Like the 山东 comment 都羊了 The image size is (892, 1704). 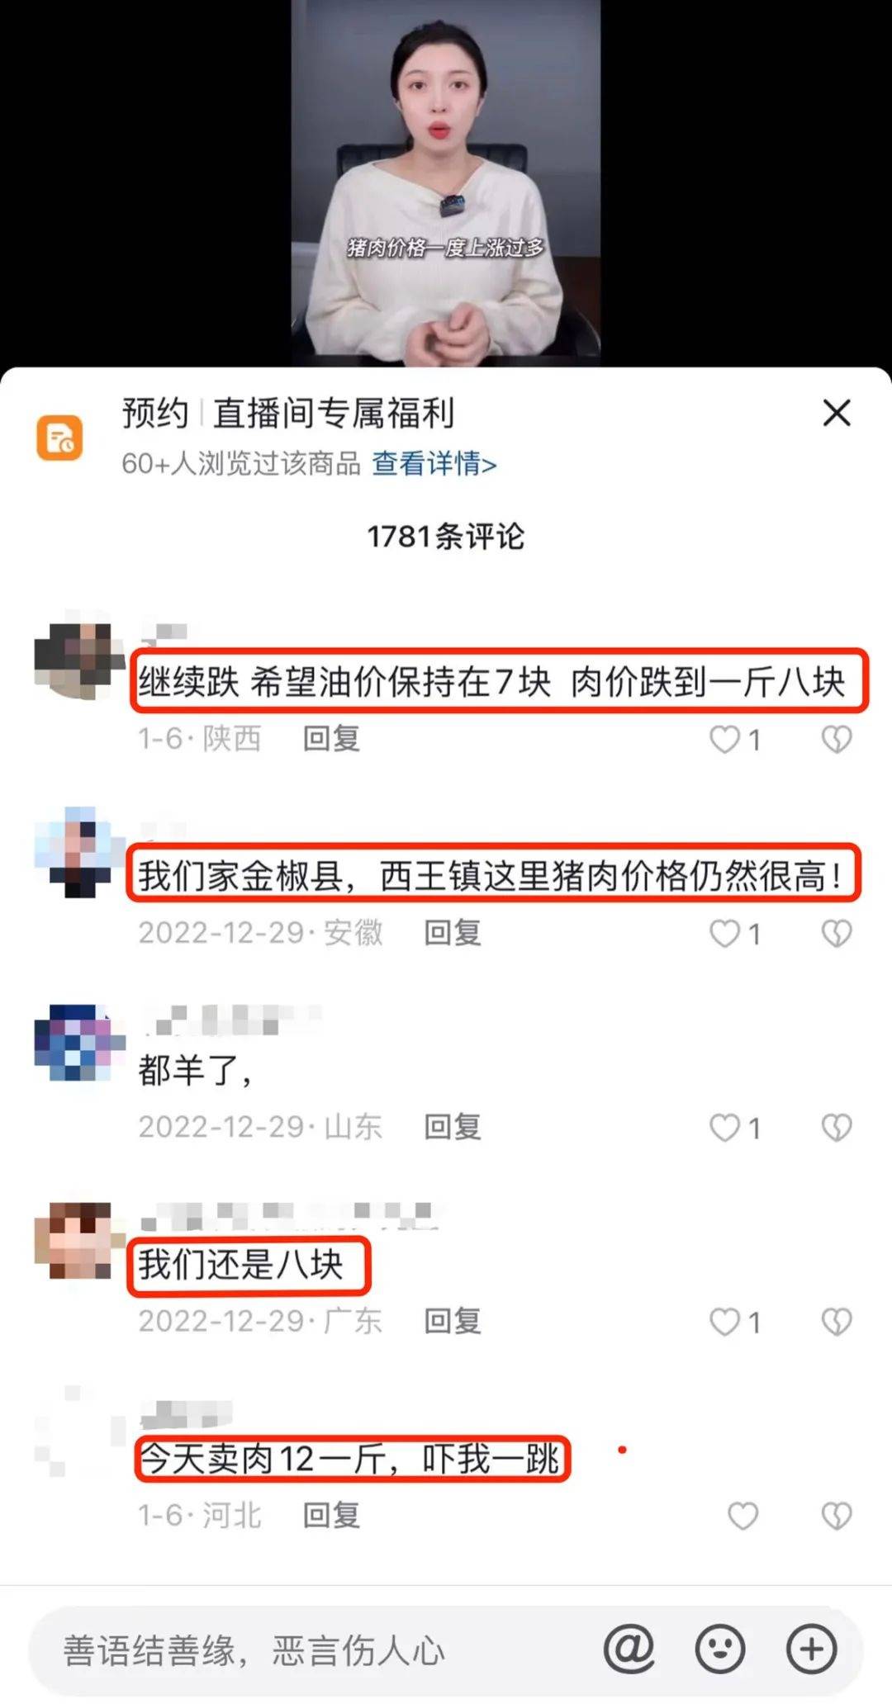click(725, 1128)
